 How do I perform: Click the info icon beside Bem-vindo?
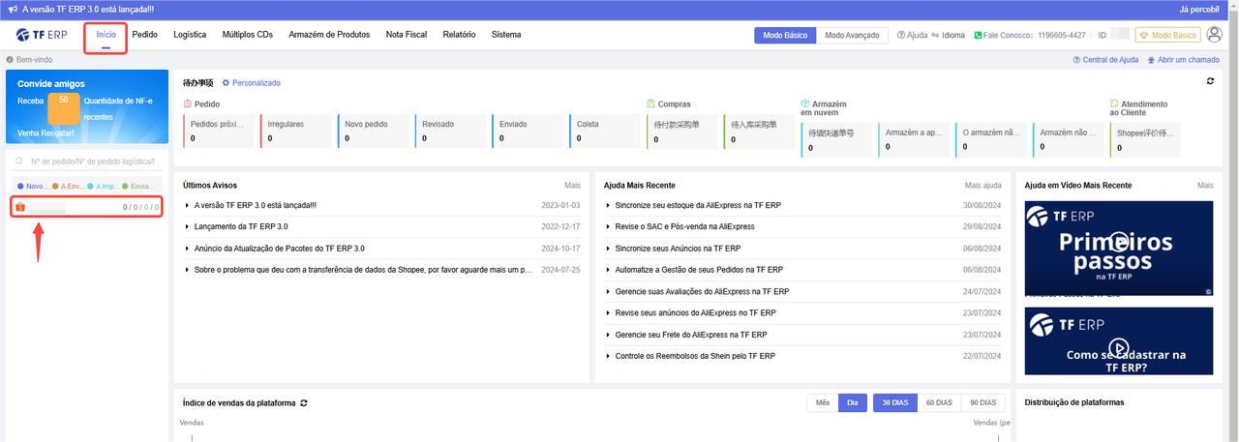tap(10, 60)
